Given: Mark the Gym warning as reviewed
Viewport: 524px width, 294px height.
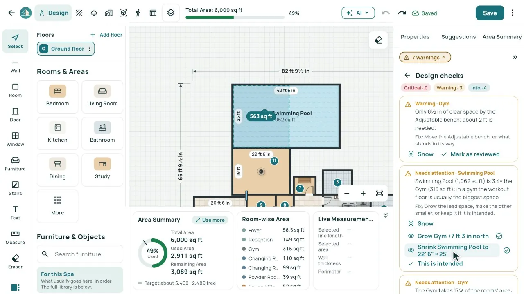Looking at the screenshot, I should [x=470, y=154].
